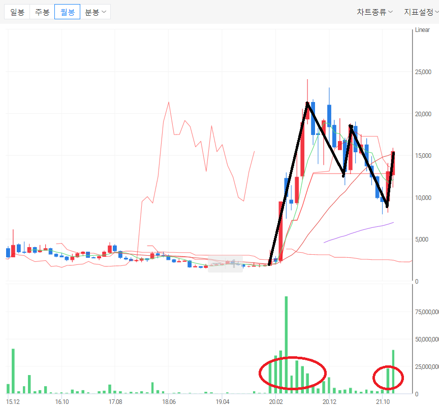Click the 19.04 date axis label
439x408 pixels.
pyautogui.click(x=223, y=402)
